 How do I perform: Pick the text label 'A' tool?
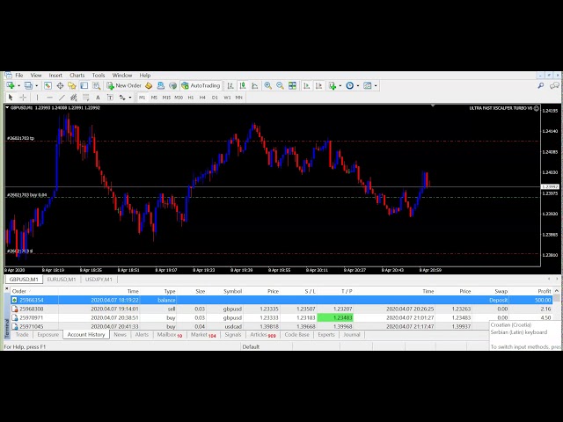point(97,97)
